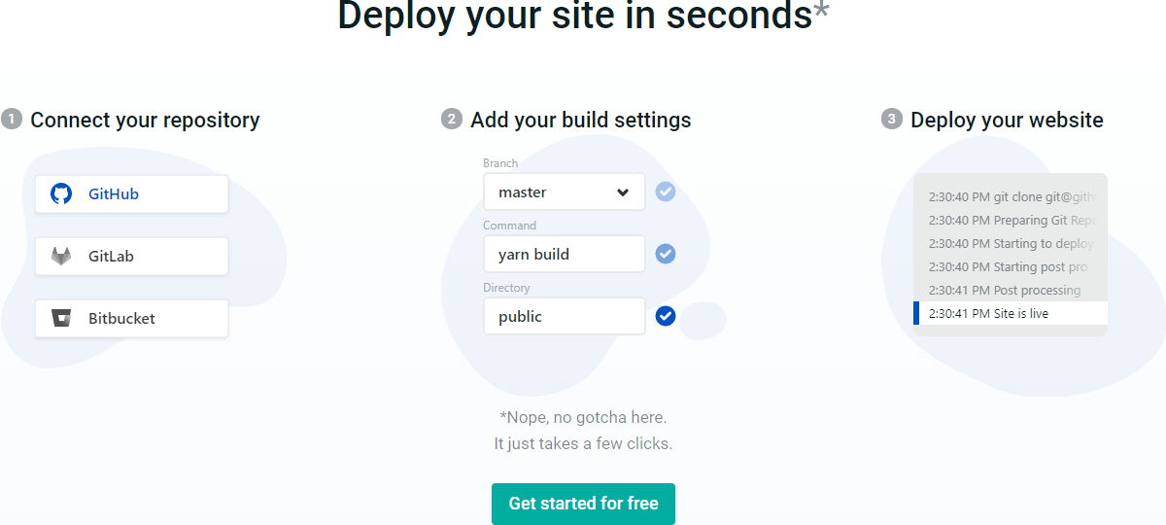The image size is (1166, 525).
Task: Toggle the checkmark beside public directory
Action: tap(666, 316)
